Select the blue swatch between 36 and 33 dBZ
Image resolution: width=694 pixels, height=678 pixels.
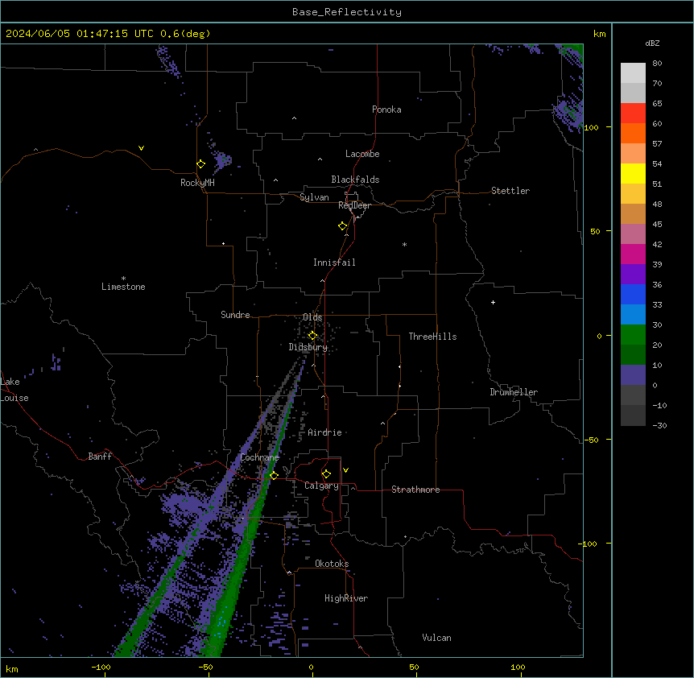(x=633, y=294)
